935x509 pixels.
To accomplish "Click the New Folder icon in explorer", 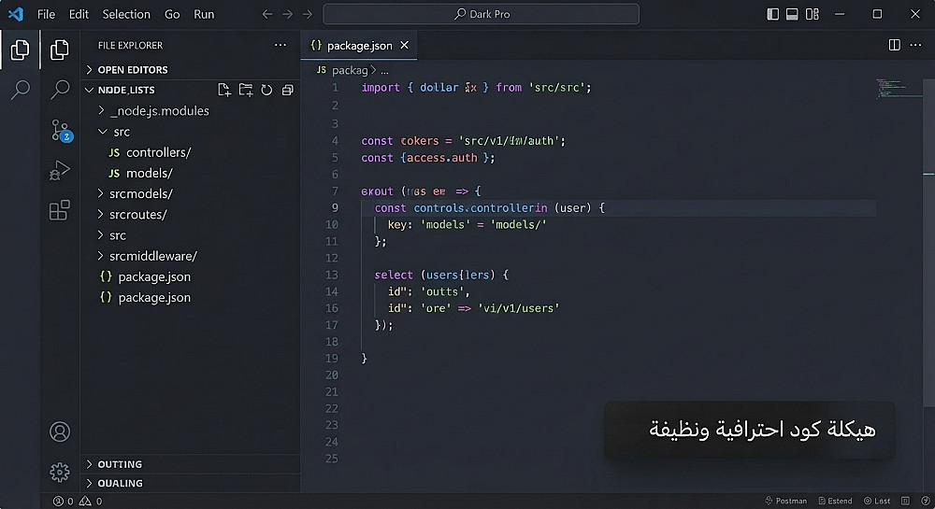I will pos(246,90).
